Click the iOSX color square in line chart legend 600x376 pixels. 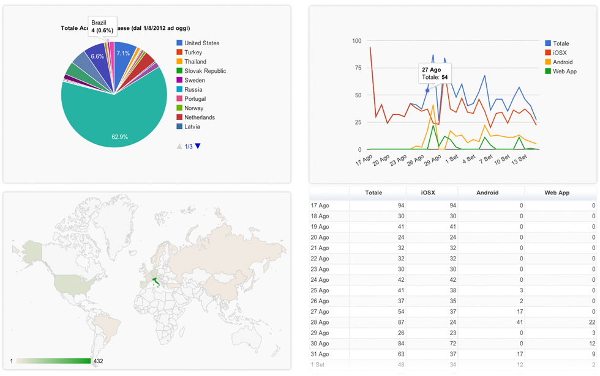(x=548, y=53)
